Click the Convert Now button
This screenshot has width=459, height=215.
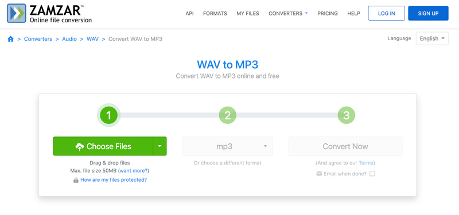(345, 146)
